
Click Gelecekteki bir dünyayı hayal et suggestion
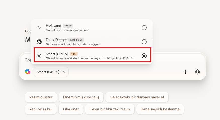[x=137, y=97]
